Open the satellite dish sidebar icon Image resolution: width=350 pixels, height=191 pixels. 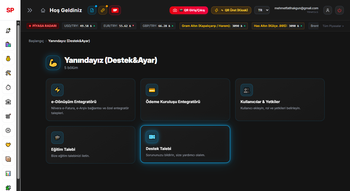point(8,30)
